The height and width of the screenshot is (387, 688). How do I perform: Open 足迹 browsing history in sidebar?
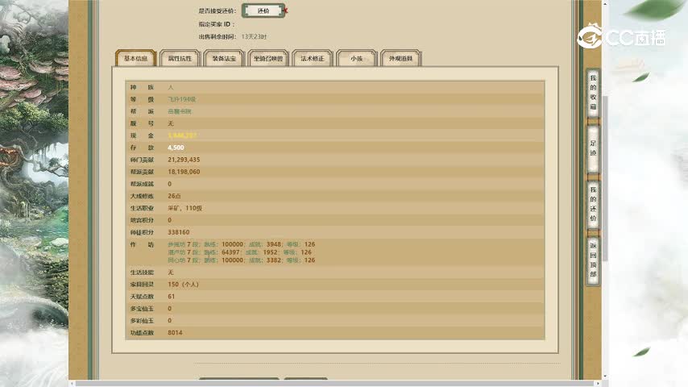[593, 148]
